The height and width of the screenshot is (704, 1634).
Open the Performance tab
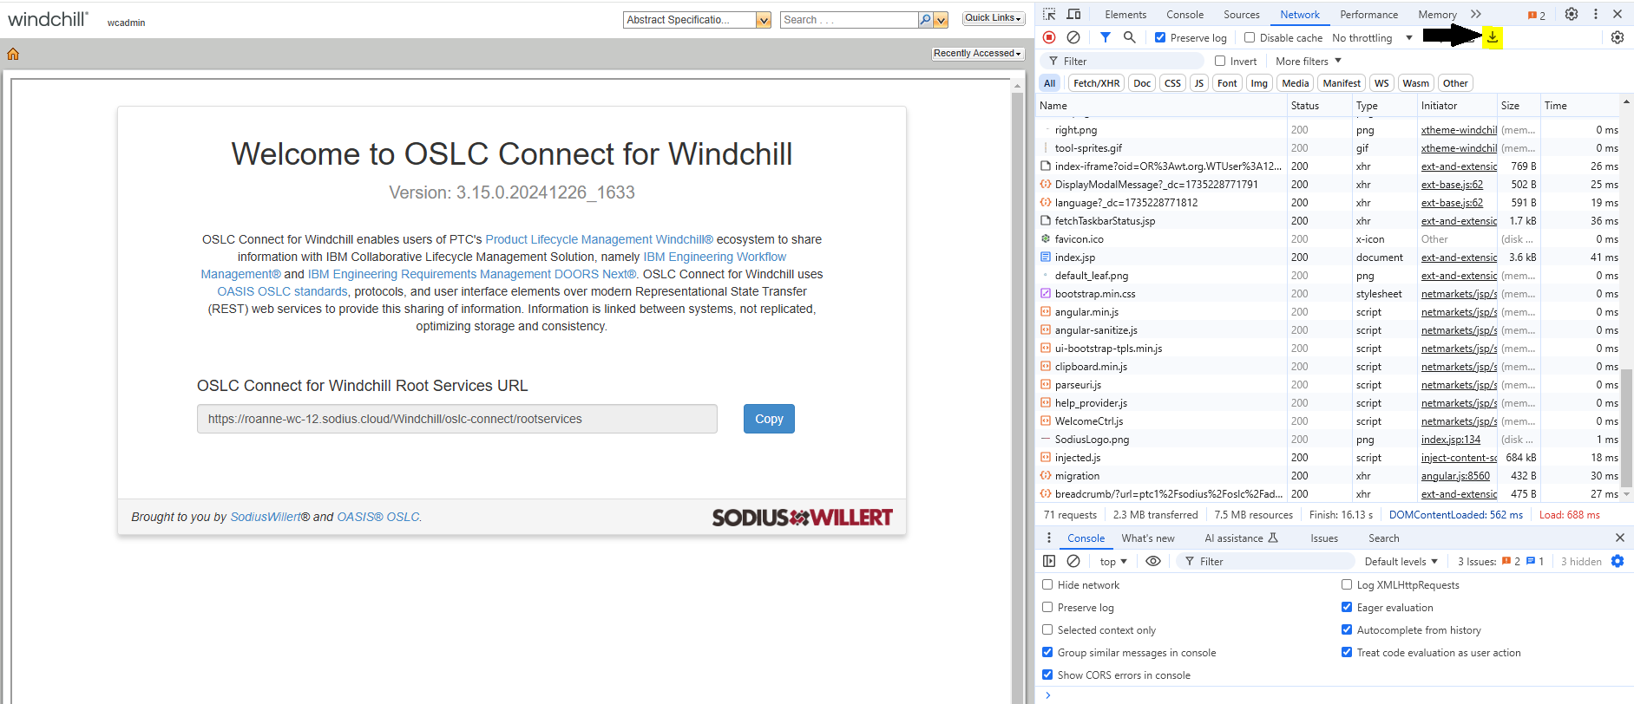[1369, 14]
